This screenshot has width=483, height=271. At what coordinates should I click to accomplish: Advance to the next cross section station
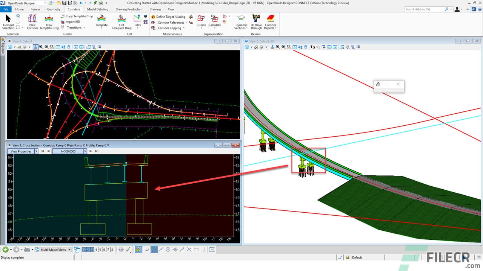[91, 151]
